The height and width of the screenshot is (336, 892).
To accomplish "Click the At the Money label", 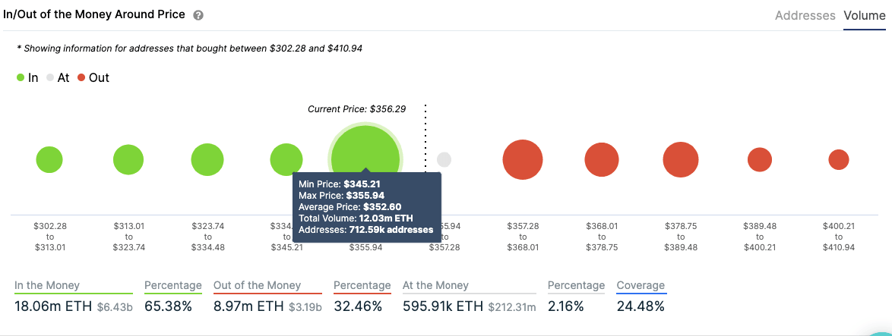I will point(436,286).
